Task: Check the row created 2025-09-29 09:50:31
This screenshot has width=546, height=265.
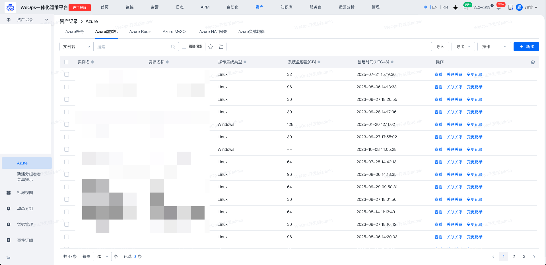Action: 67,187
